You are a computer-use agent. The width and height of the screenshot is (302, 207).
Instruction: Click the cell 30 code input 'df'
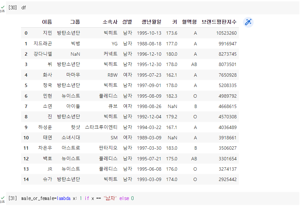[23, 8]
